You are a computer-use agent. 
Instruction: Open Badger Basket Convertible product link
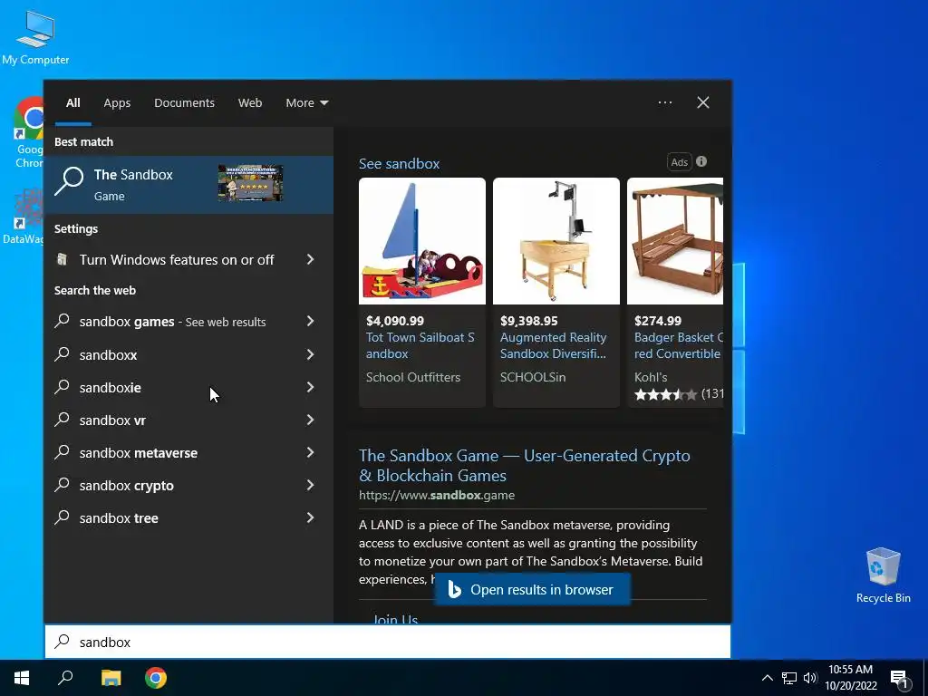(678, 345)
